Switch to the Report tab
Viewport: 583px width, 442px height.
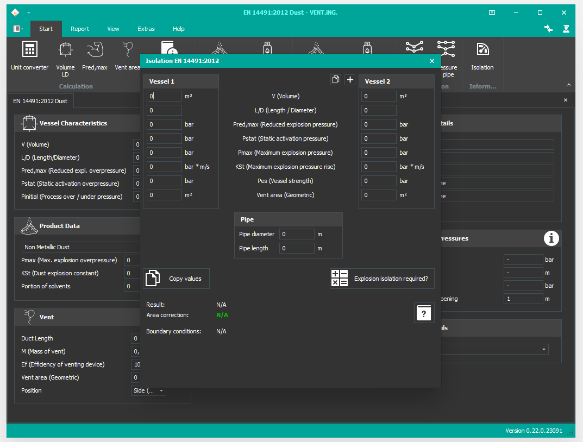point(80,29)
